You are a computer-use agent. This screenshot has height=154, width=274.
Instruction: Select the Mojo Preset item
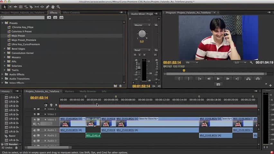coord(18,36)
